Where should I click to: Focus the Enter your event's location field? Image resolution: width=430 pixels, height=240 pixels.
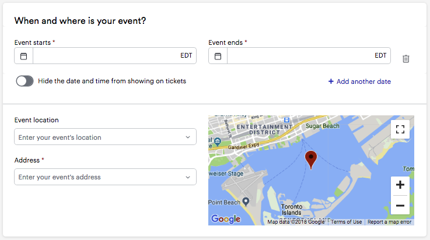(x=105, y=137)
